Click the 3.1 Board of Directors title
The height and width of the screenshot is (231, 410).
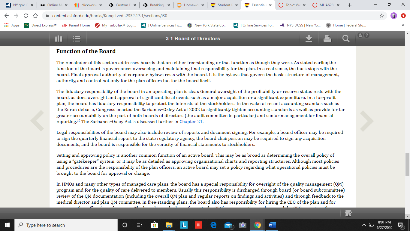click(193, 38)
